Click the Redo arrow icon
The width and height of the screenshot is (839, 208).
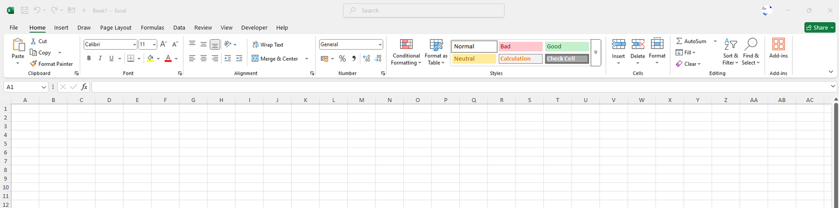(x=54, y=10)
